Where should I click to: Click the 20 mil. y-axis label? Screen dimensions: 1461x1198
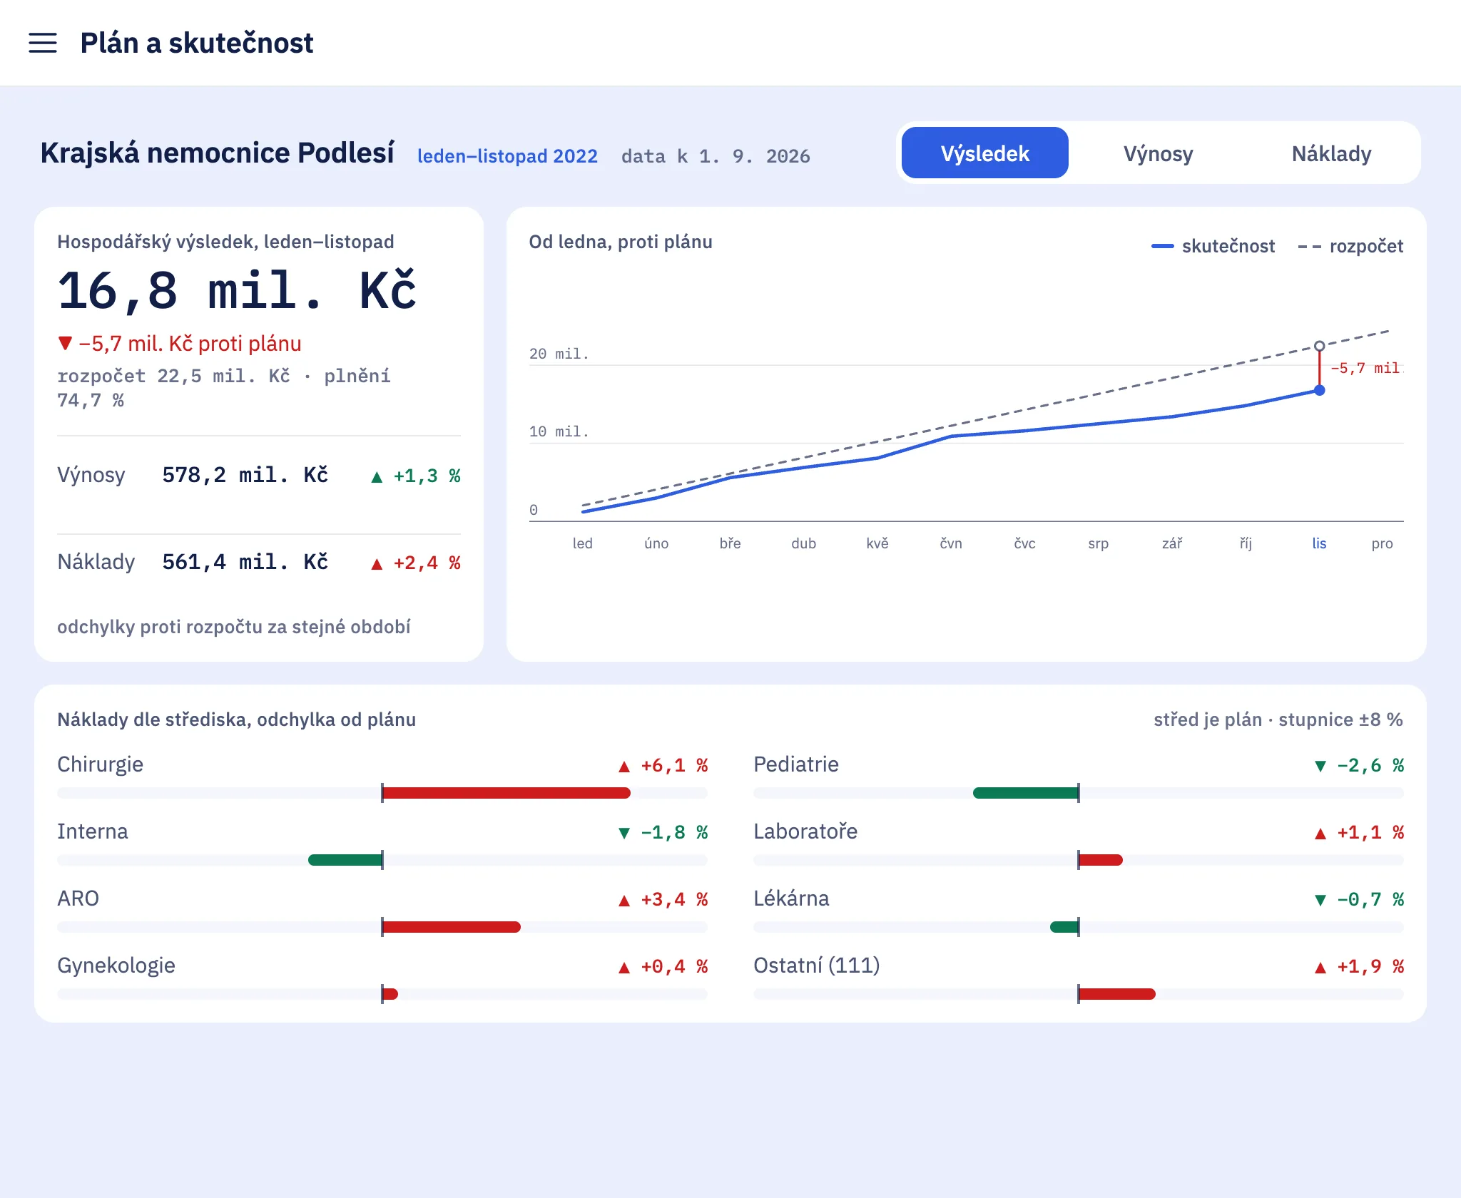click(x=559, y=354)
